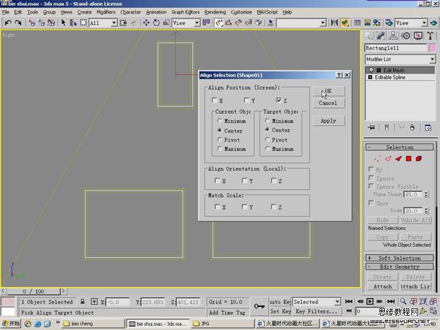Open the Graph Editors menu
This screenshot has width=440, height=330.
185,12
